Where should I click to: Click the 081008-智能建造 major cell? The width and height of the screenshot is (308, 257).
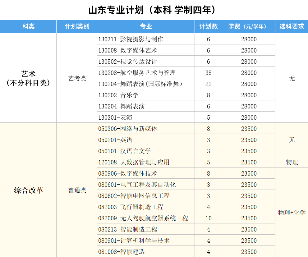pos(122,252)
